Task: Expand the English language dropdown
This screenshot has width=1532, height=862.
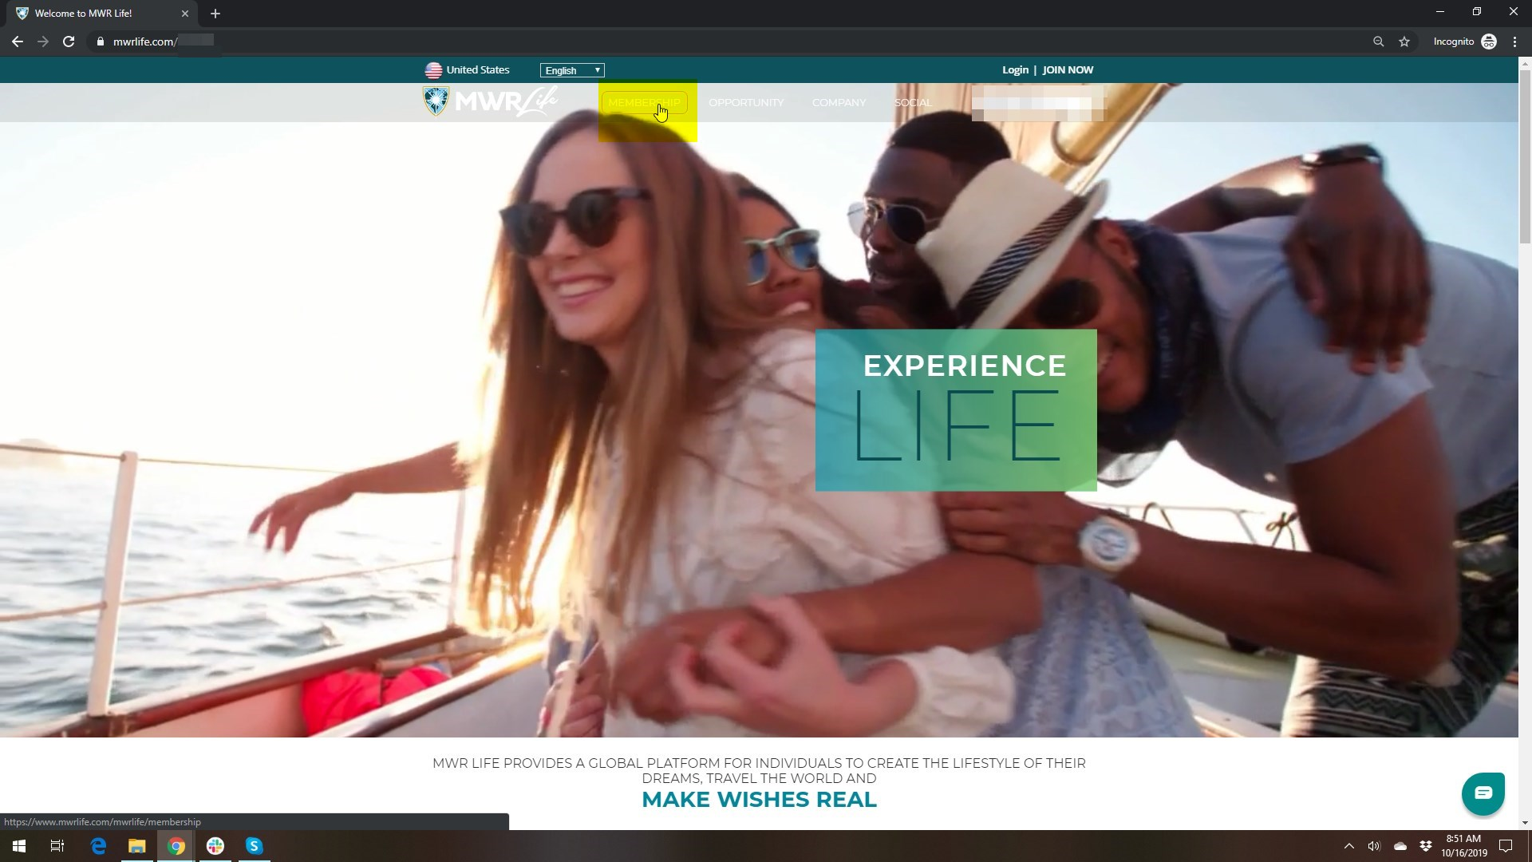Action: 572,70
